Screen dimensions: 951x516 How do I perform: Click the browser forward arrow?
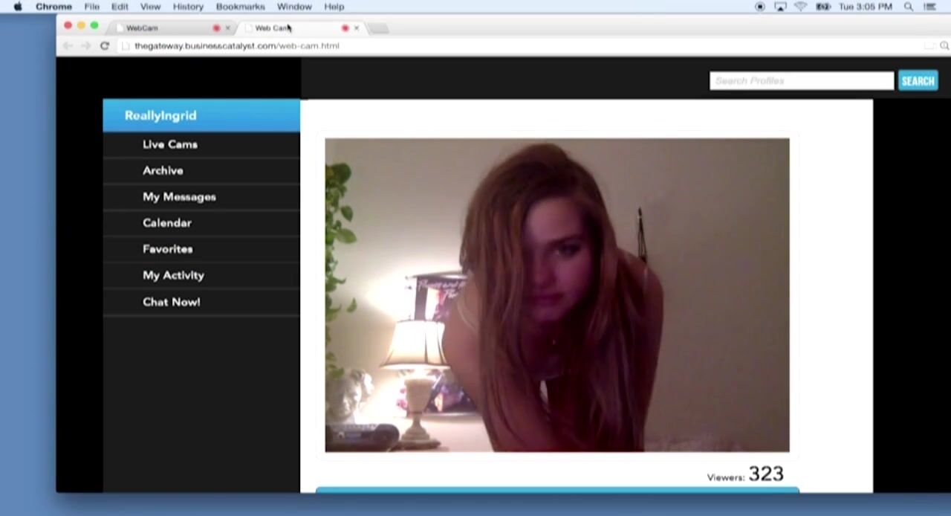(x=85, y=46)
